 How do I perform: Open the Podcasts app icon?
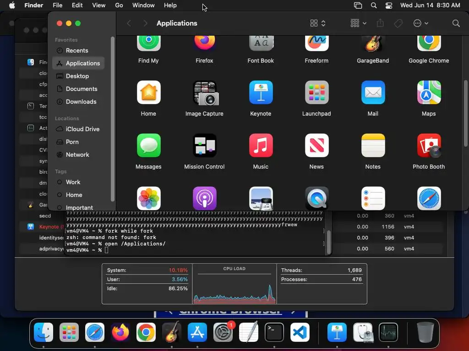click(x=205, y=198)
